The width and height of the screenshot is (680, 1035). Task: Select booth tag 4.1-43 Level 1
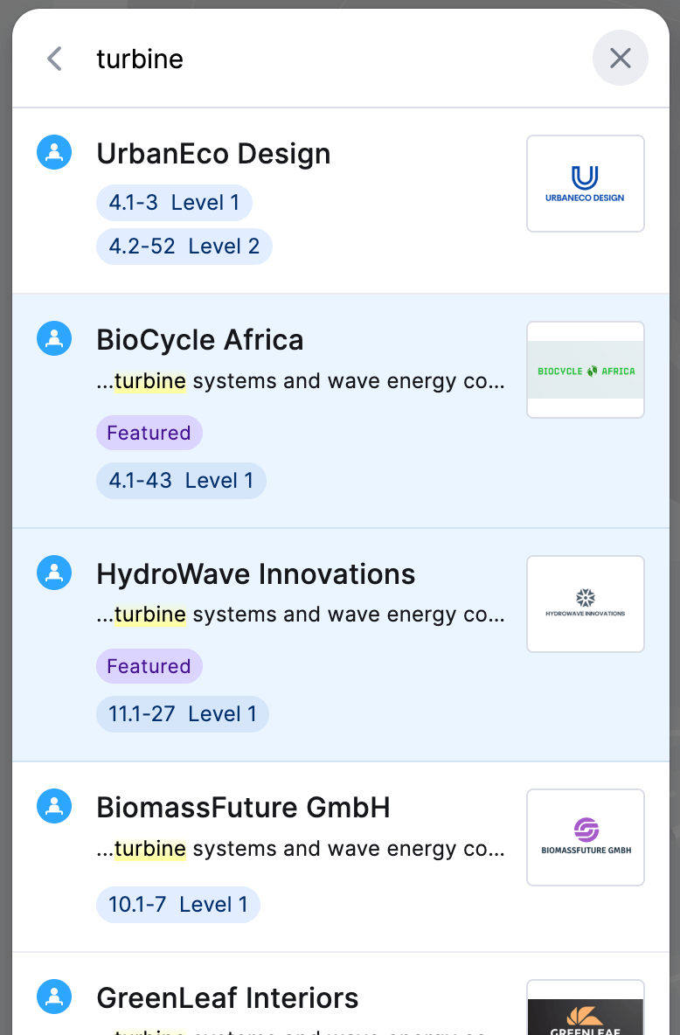[x=181, y=481]
